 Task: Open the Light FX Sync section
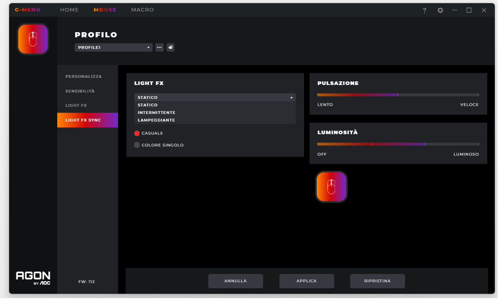tap(88, 120)
